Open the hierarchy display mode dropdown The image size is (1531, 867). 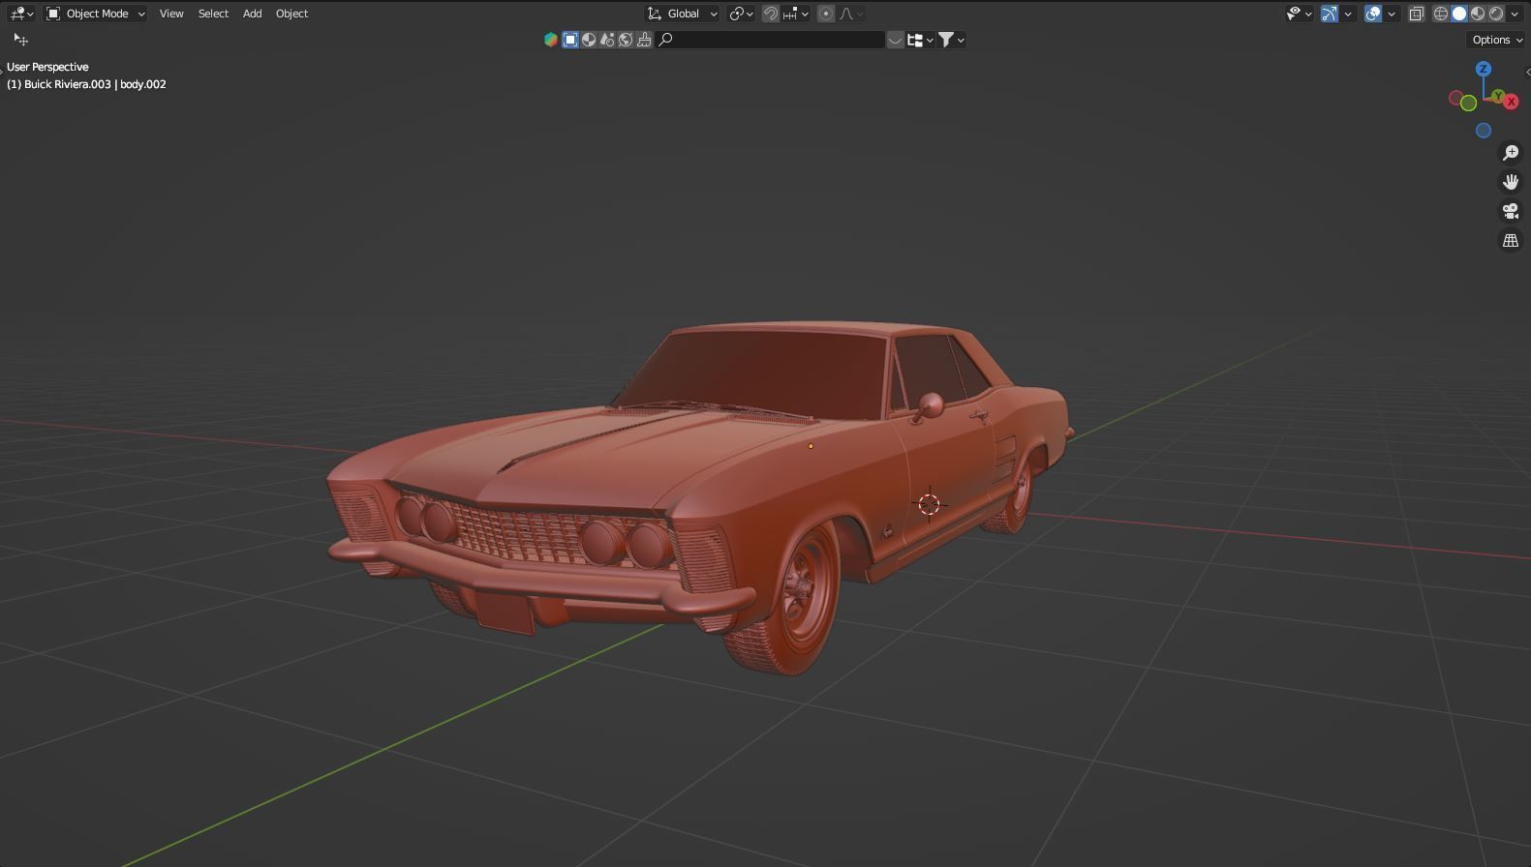click(x=920, y=40)
